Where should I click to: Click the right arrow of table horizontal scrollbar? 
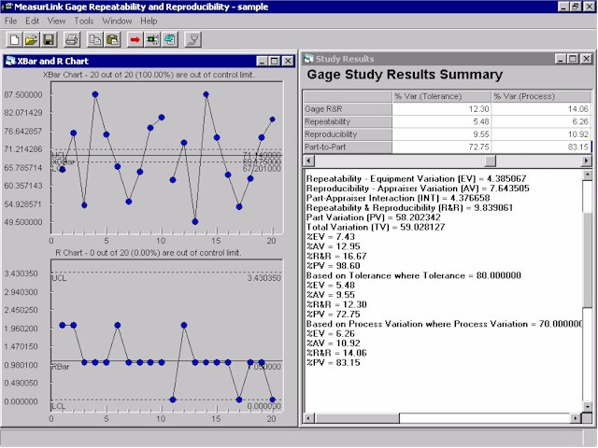click(586, 161)
